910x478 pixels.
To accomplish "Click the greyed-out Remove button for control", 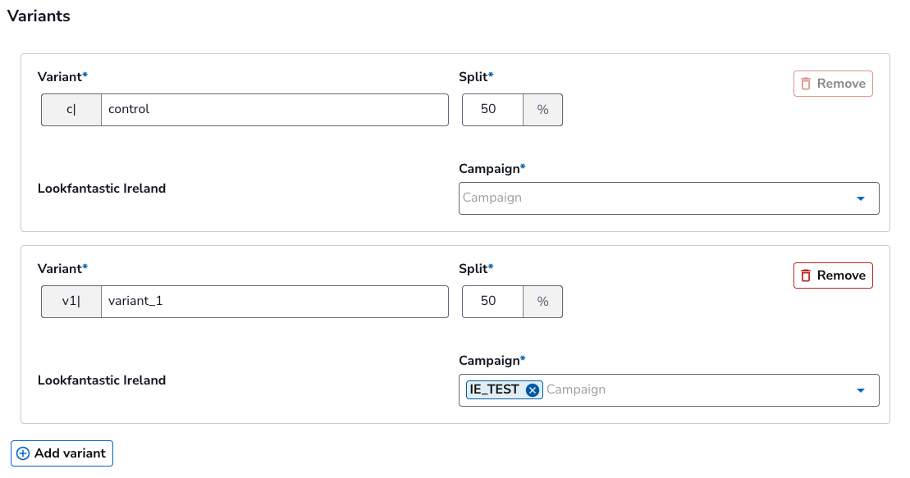I will tap(833, 84).
